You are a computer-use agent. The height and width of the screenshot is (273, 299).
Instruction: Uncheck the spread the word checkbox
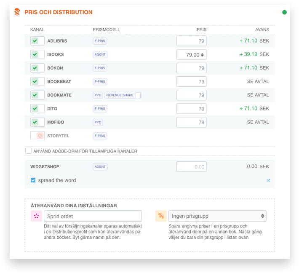[x=33, y=180]
